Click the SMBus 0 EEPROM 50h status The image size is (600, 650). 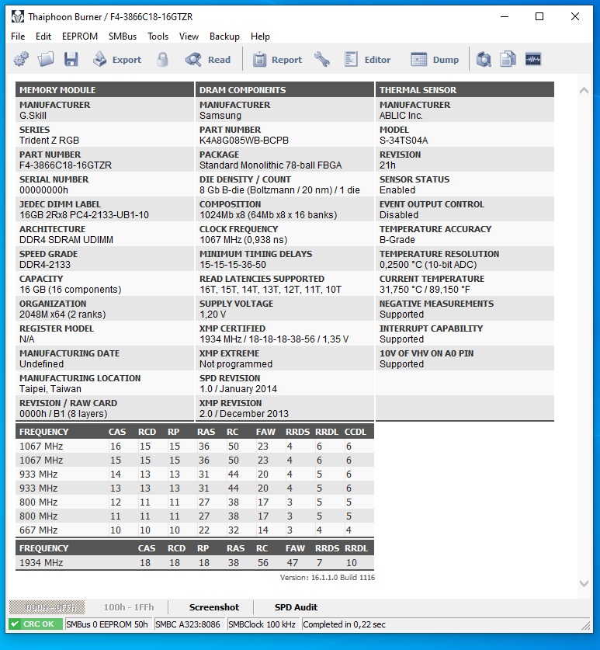[x=107, y=624]
